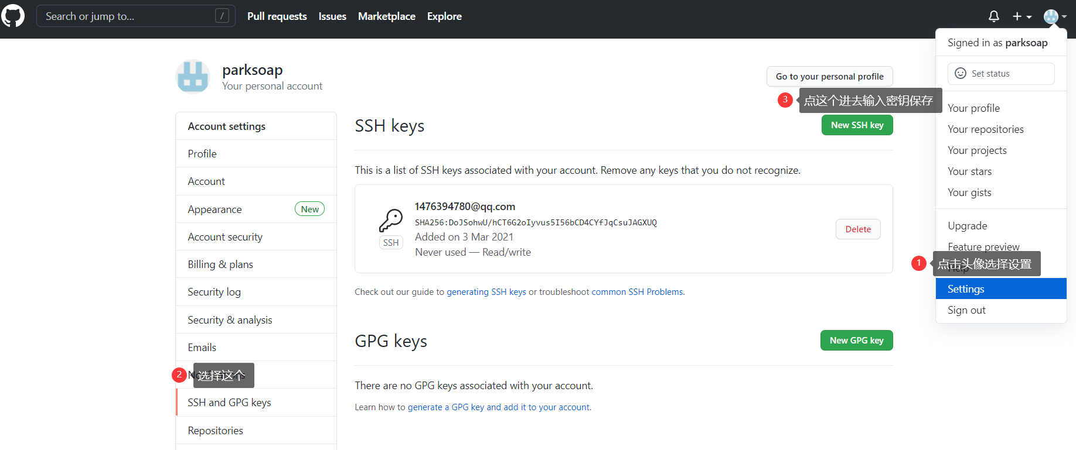Focus the Search or jump to field
Image resolution: width=1076 pixels, height=450 pixels.
[x=136, y=16]
